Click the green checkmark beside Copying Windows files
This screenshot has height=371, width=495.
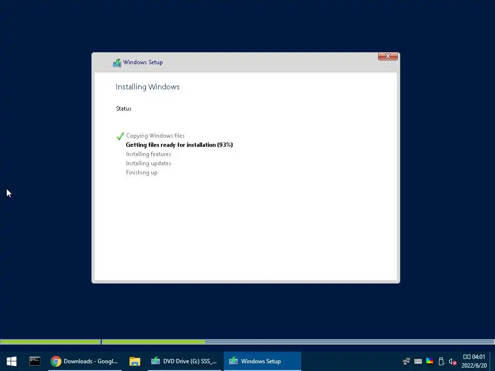coord(120,136)
